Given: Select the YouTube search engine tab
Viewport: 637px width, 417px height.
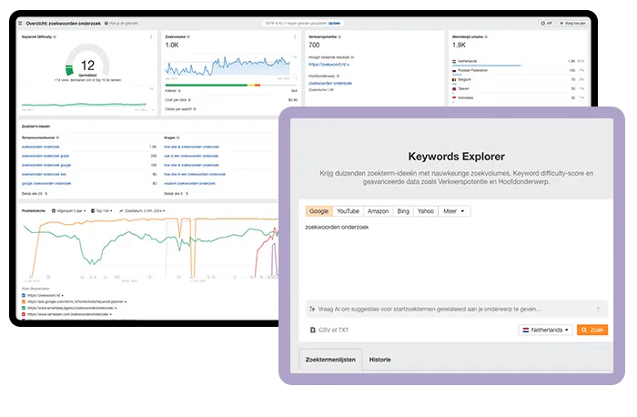Looking at the screenshot, I should pos(349,211).
